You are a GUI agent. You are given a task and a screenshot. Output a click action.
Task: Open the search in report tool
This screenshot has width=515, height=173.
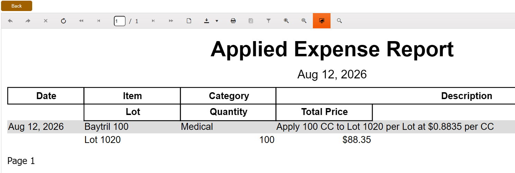coord(339,21)
